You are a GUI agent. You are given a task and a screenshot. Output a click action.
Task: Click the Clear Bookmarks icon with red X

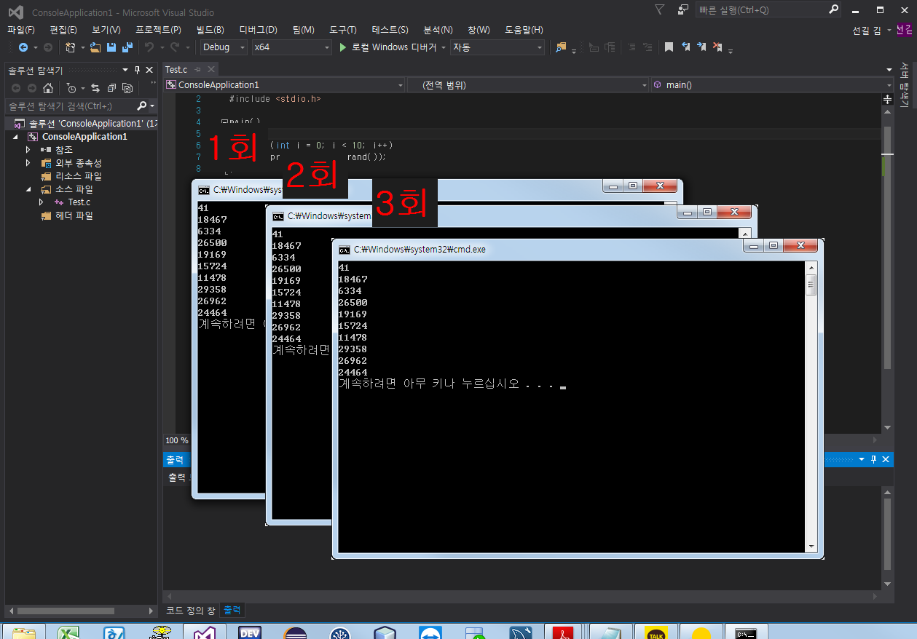pyautogui.click(x=717, y=47)
